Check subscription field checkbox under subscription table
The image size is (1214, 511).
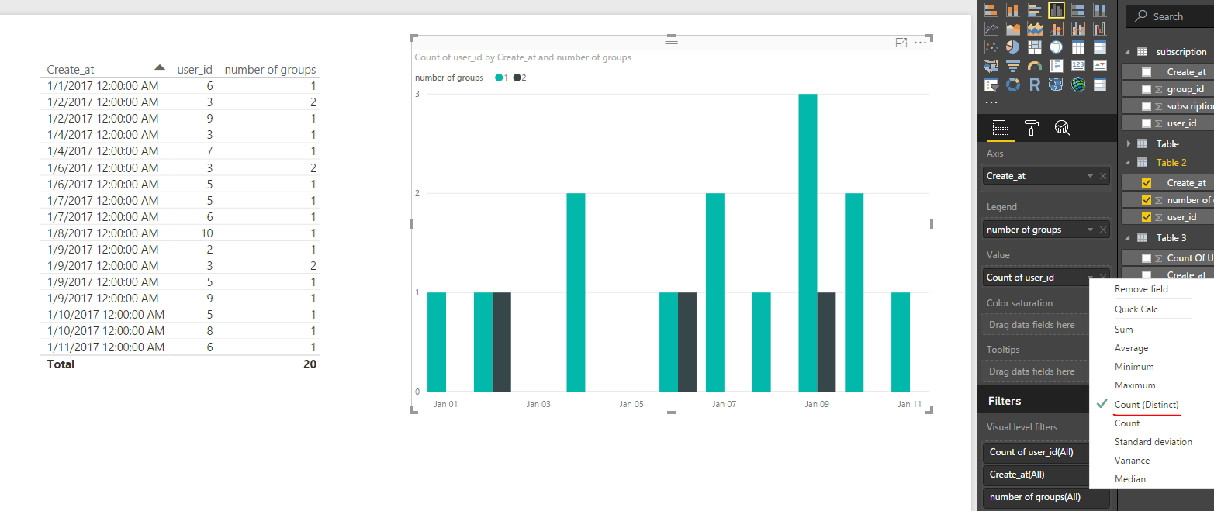(1147, 106)
